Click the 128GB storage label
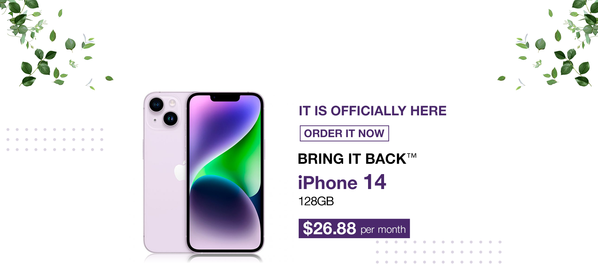The width and height of the screenshot is (598, 267). 316,201
